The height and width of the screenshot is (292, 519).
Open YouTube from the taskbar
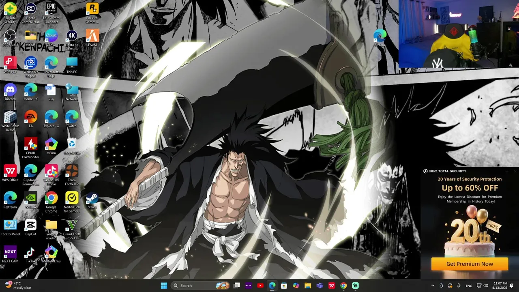(x=260, y=286)
